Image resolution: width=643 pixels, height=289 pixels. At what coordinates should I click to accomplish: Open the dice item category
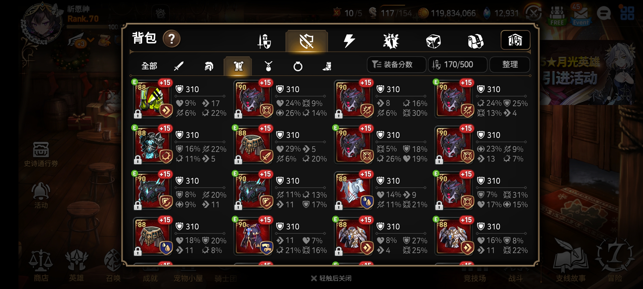(x=433, y=41)
